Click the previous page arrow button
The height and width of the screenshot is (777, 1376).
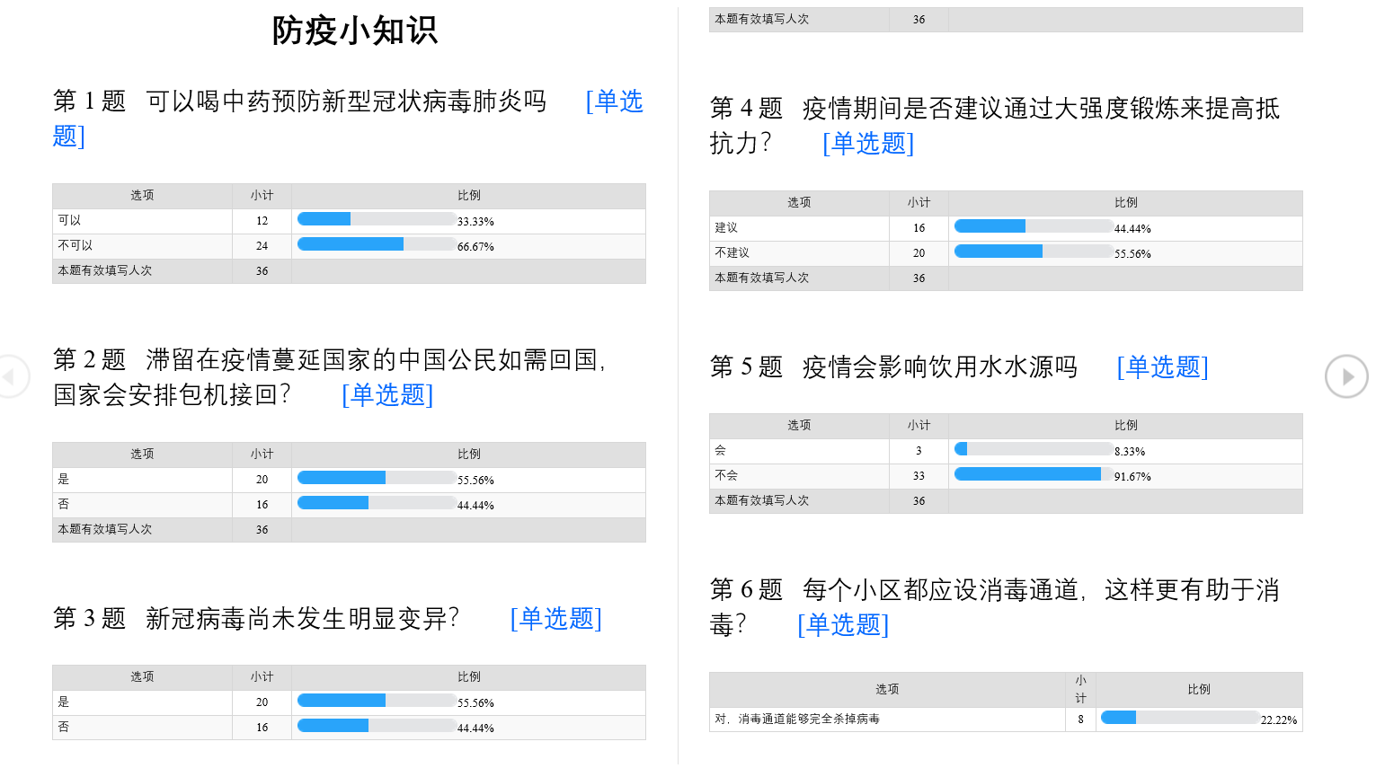pyautogui.click(x=11, y=376)
